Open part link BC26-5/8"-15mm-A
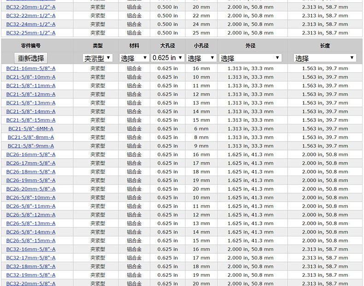 coord(31,241)
